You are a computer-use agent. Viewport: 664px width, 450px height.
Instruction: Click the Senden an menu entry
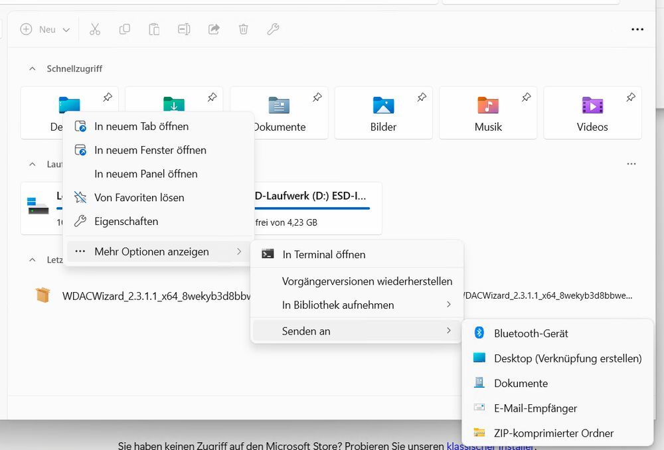(x=357, y=331)
